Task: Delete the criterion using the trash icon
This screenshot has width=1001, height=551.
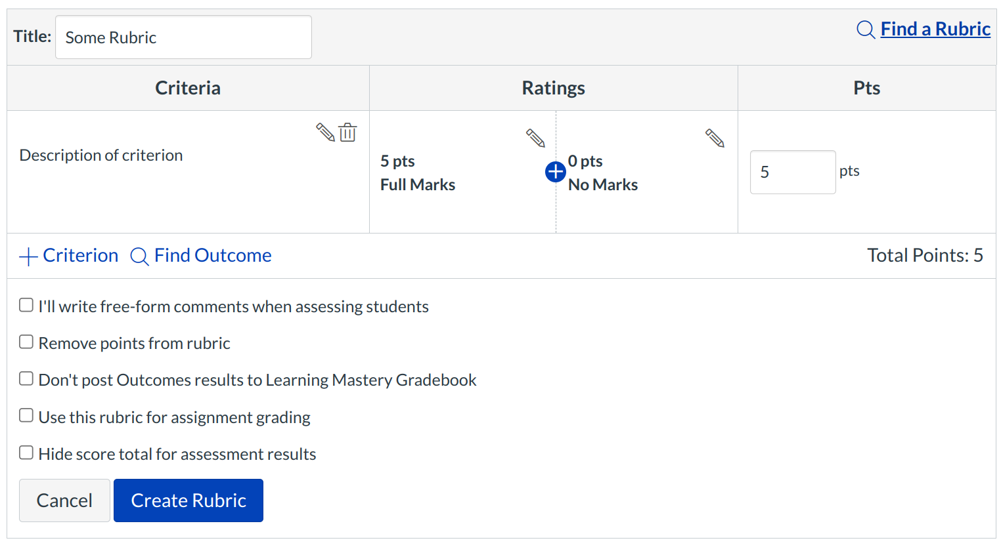Action: pyautogui.click(x=347, y=133)
